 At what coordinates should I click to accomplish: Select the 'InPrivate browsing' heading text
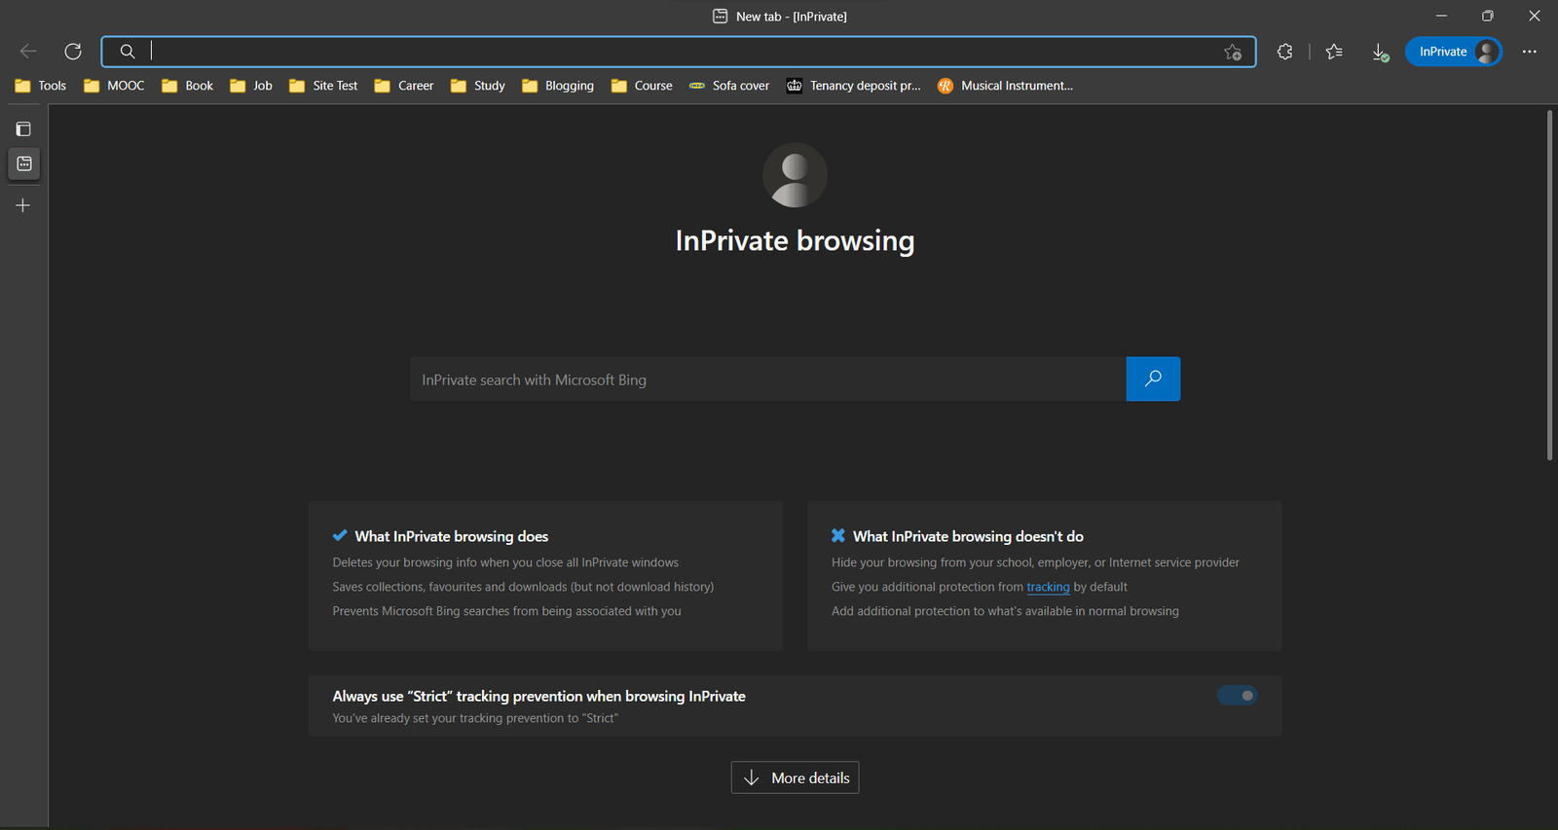coord(795,240)
